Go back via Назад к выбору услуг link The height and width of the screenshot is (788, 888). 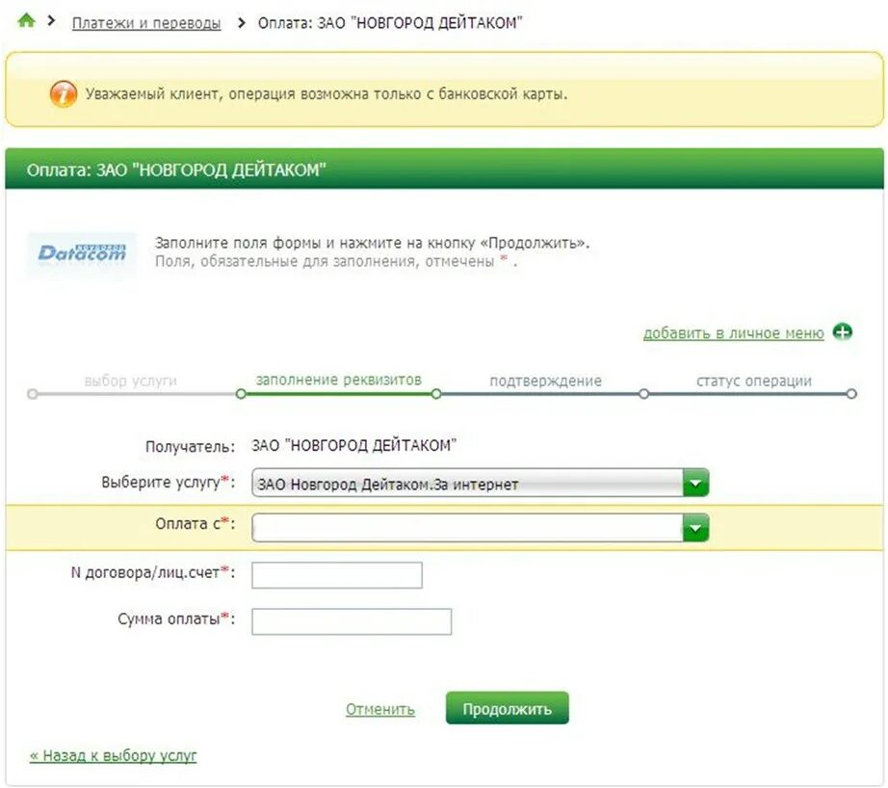coord(114,755)
